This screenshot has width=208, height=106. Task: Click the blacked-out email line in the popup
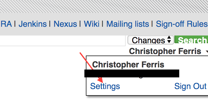(132, 73)
